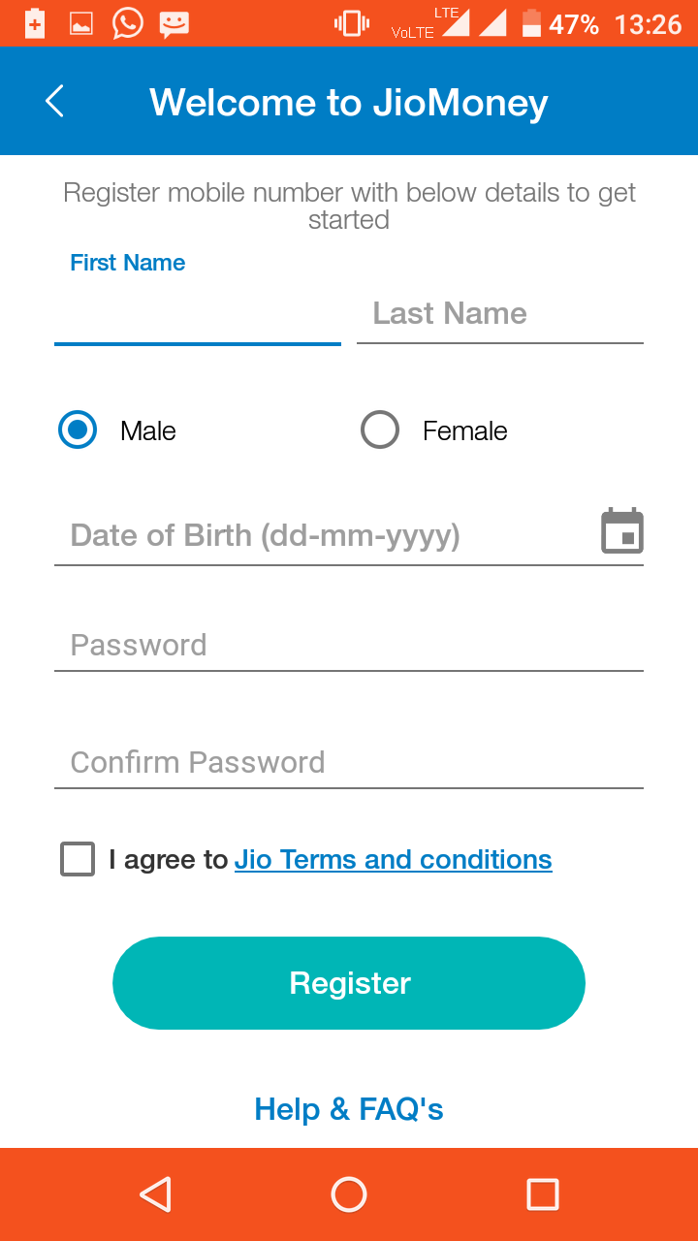698x1241 pixels.
Task: Open recent apps with the square button
Action: (x=543, y=1194)
